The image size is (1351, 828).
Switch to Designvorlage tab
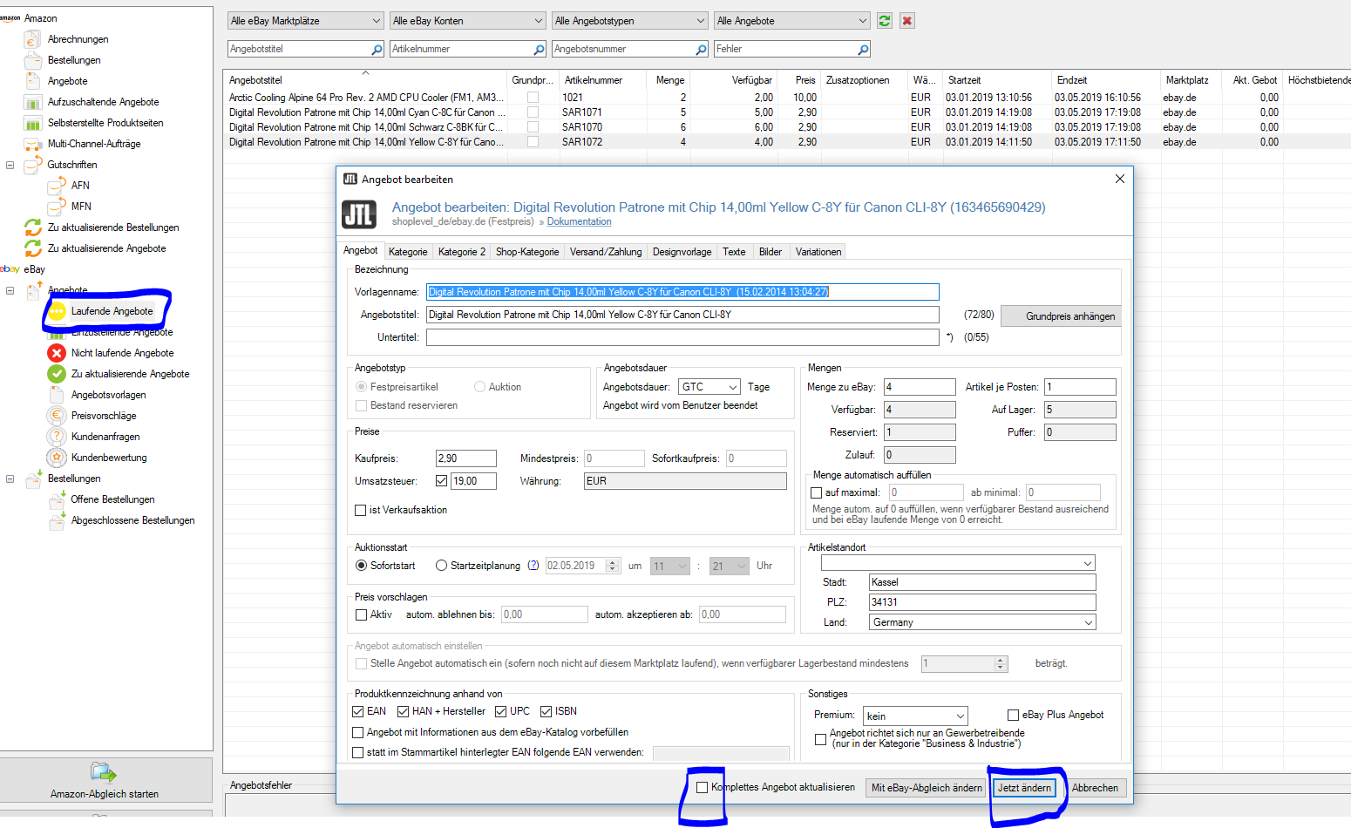682,252
